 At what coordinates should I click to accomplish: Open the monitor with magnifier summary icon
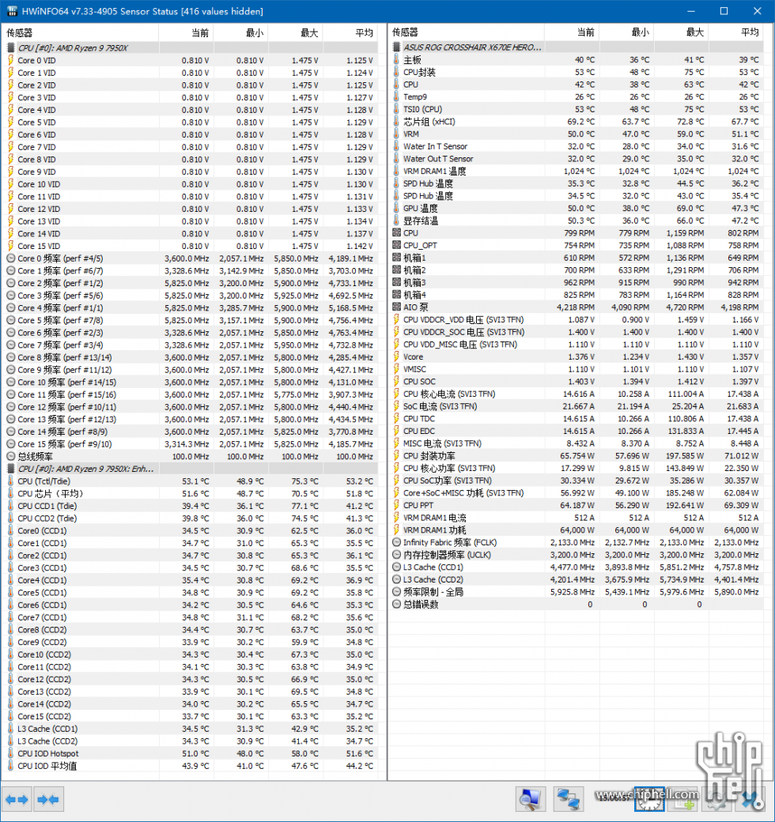click(531, 799)
